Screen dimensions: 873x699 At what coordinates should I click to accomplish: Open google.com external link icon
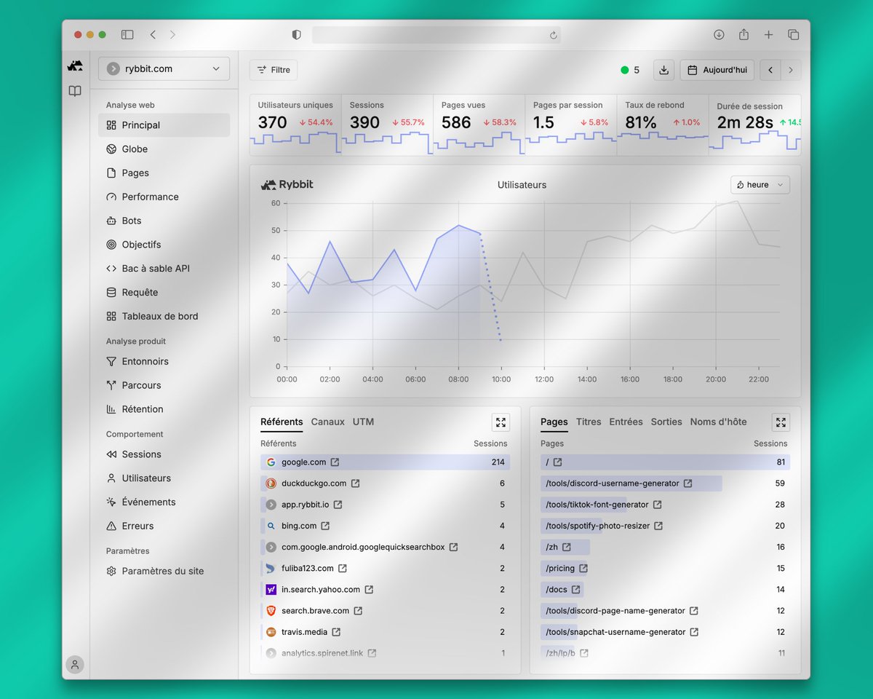[335, 462]
